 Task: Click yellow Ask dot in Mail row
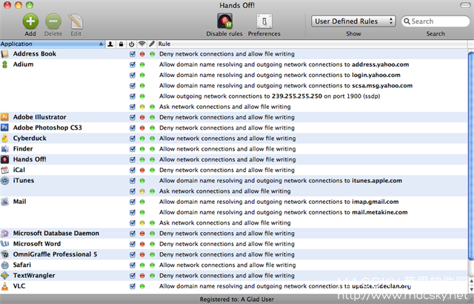pos(142,223)
